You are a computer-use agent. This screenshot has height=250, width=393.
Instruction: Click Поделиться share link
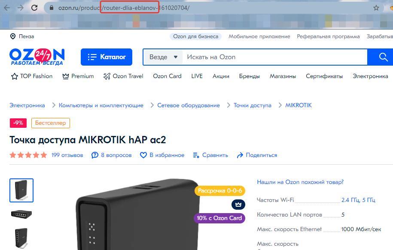point(257,155)
